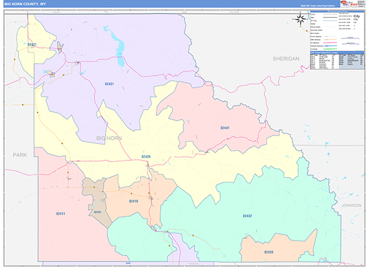Click the JOHNSON county label
This screenshot has width=368, height=267.
pos(351,205)
